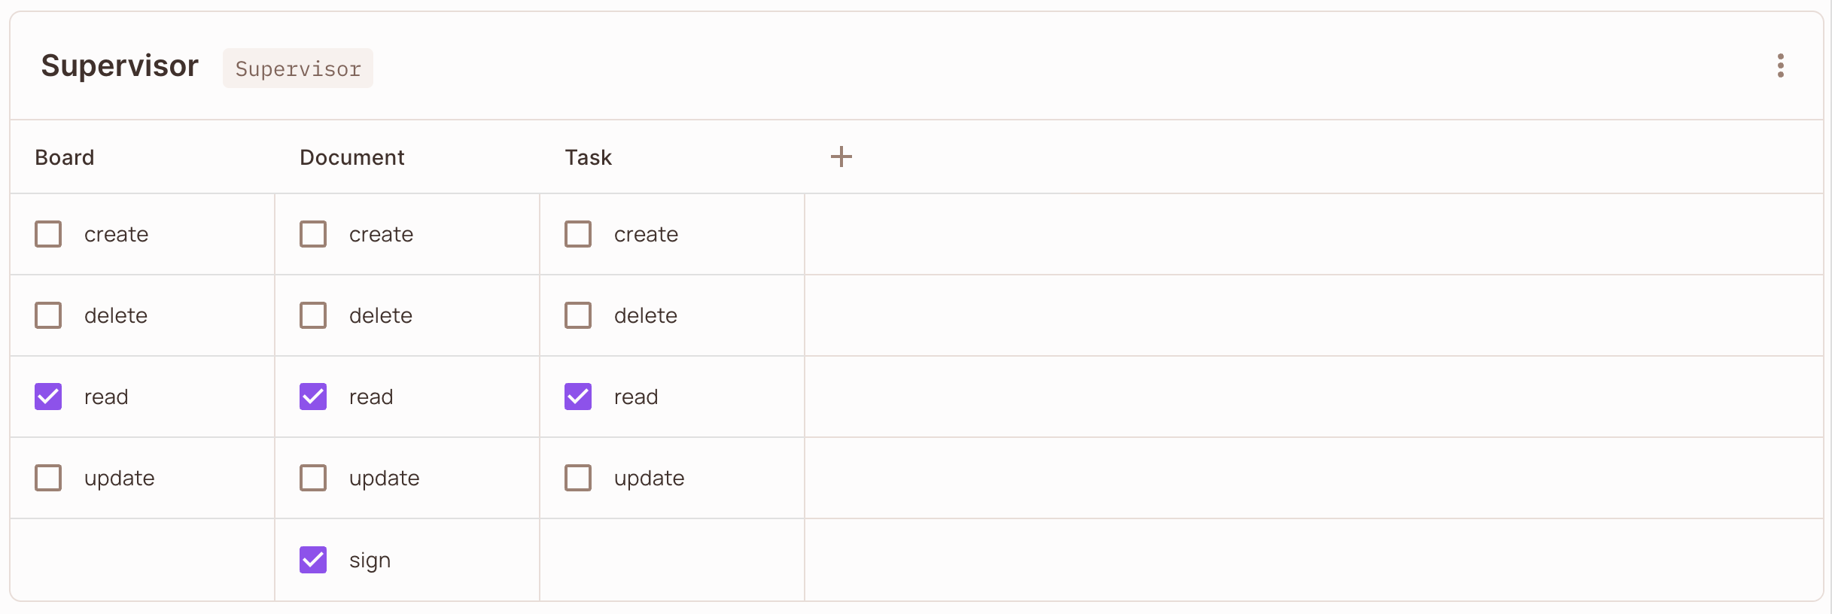Check Task create permission
This screenshot has height=614, width=1832.
click(x=578, y=234)
